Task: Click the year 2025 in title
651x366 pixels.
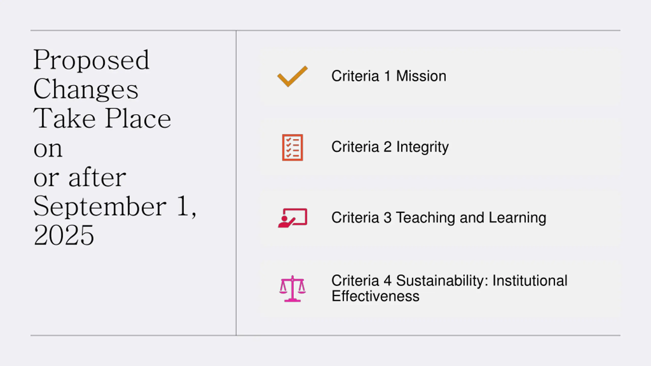Action: point(64,235)
